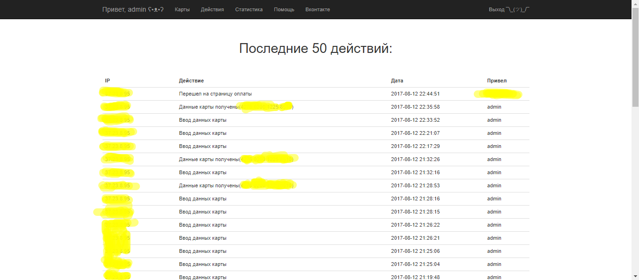639x280 pixels.
Task: Click the IP column header
Action: click(107, 81)
